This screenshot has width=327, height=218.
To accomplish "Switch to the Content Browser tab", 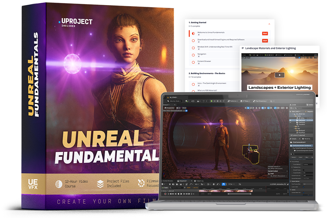I will click(168, 181).
